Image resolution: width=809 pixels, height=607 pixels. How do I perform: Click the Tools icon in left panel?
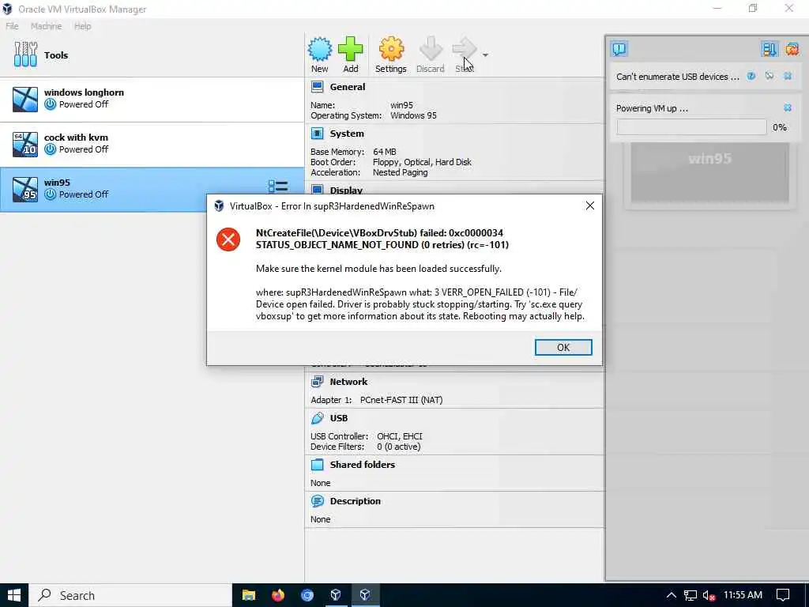[25, 55]
